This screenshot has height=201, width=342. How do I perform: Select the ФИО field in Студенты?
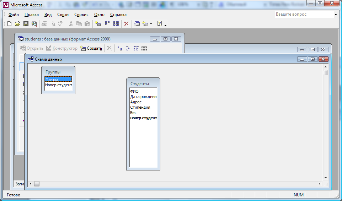(143, 91)
